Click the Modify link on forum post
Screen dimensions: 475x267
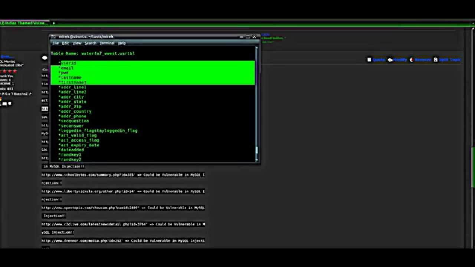(x=400, y=59)
